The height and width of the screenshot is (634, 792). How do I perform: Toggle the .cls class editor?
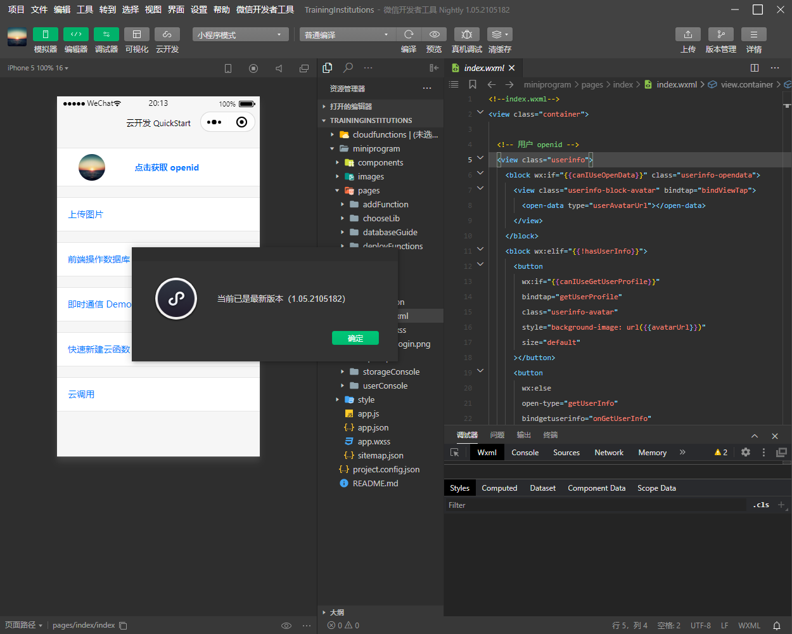(x=762, y=505)
